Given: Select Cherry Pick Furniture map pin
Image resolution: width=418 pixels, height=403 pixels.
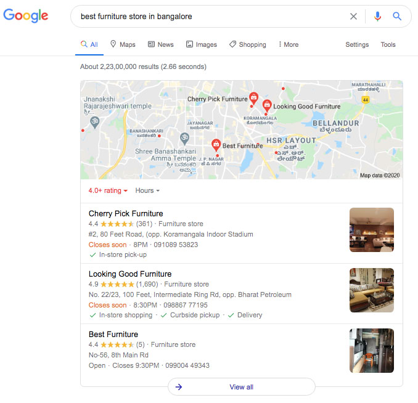Looking at the screenshot, I should pyautogui.click(x=253, y=98).
